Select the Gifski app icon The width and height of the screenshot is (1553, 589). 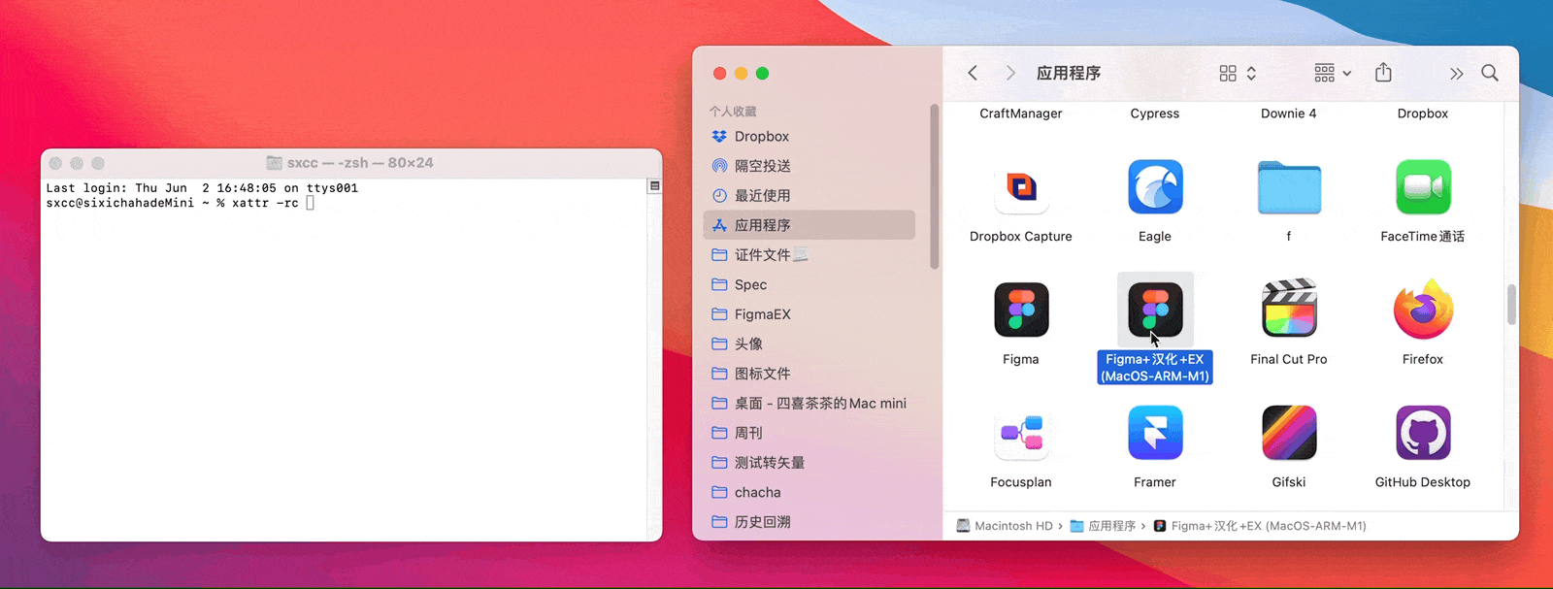point(1289,433)
